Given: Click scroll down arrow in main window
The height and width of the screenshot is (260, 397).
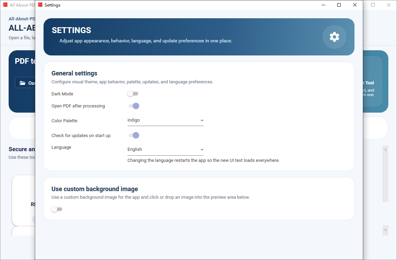Looking at the screenshot, I should click(385, 230).
